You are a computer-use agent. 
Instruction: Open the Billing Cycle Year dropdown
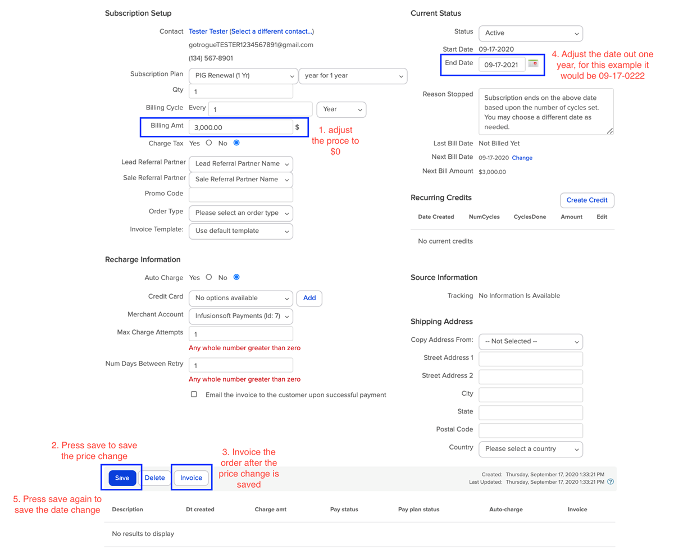341,109
